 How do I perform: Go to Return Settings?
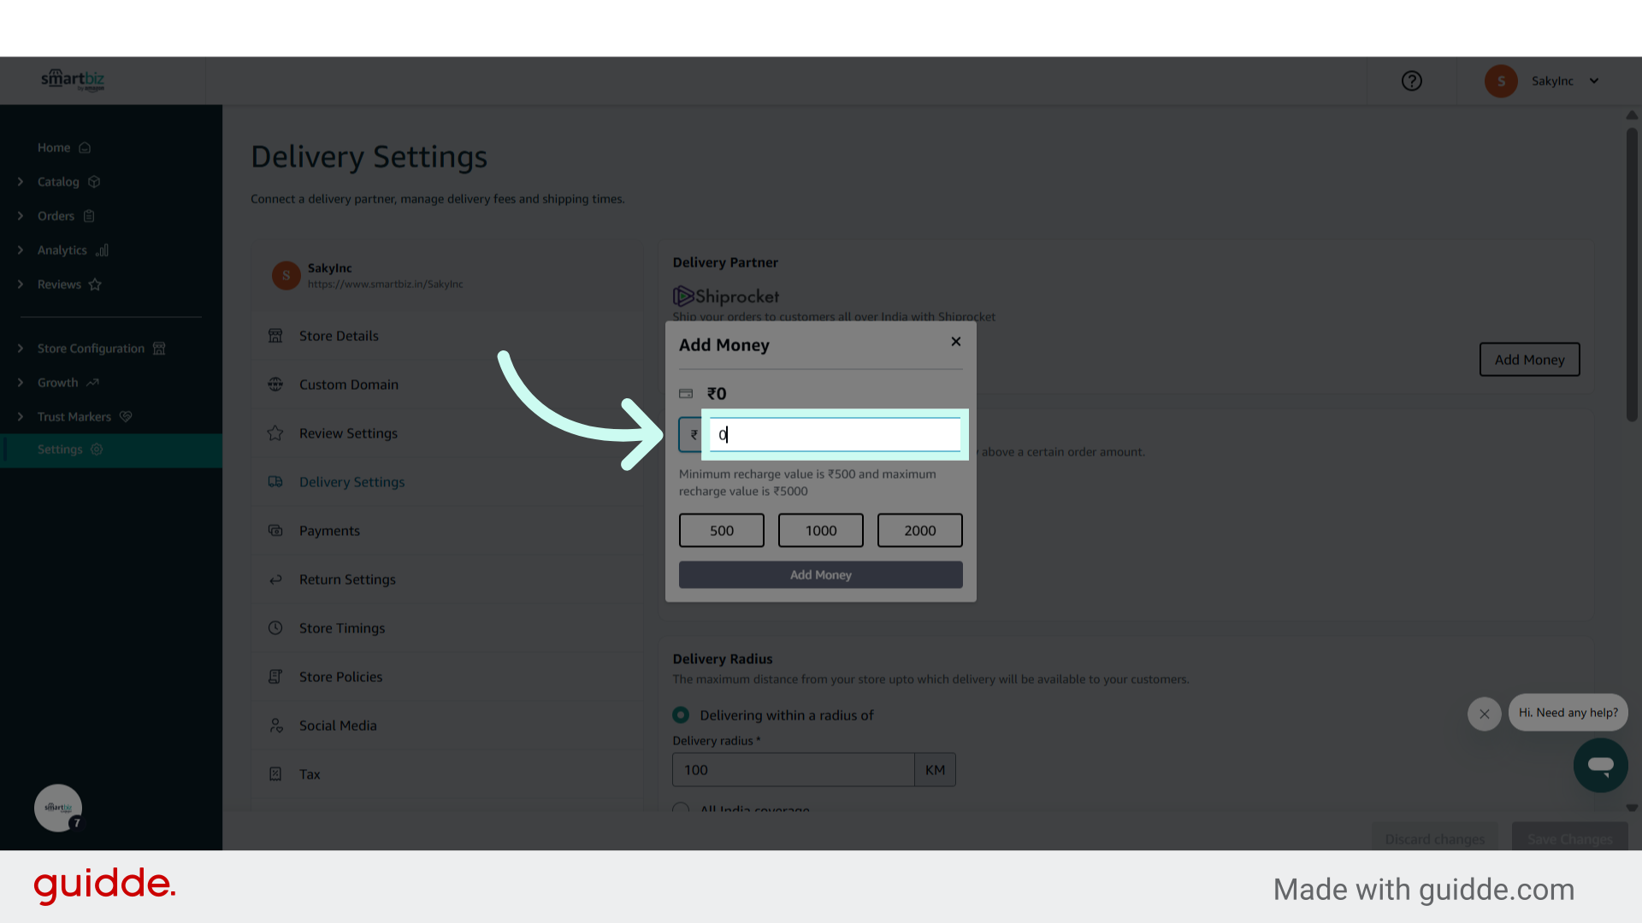[x=347, y=579]
